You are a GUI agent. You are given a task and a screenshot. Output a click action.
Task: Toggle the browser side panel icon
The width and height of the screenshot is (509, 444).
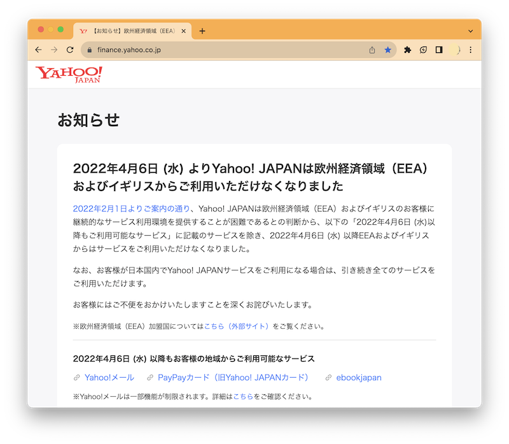pos(439,50)
